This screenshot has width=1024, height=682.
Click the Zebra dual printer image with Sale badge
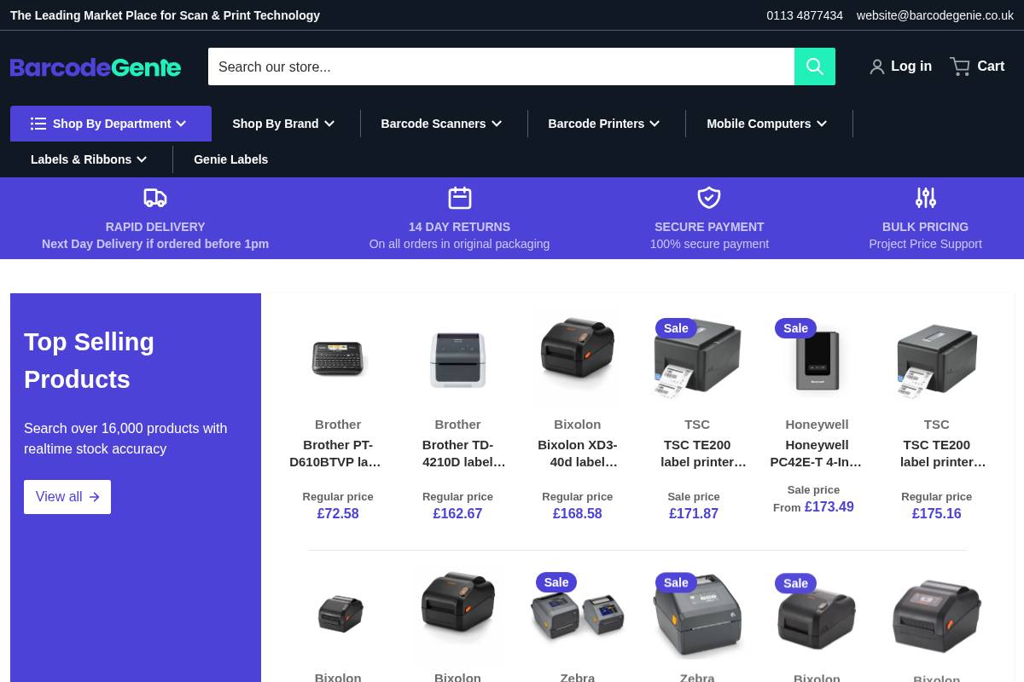point(578,616)
